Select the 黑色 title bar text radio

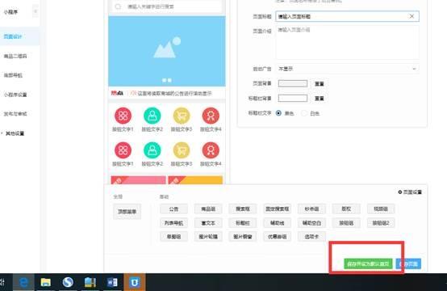point(278,113)
